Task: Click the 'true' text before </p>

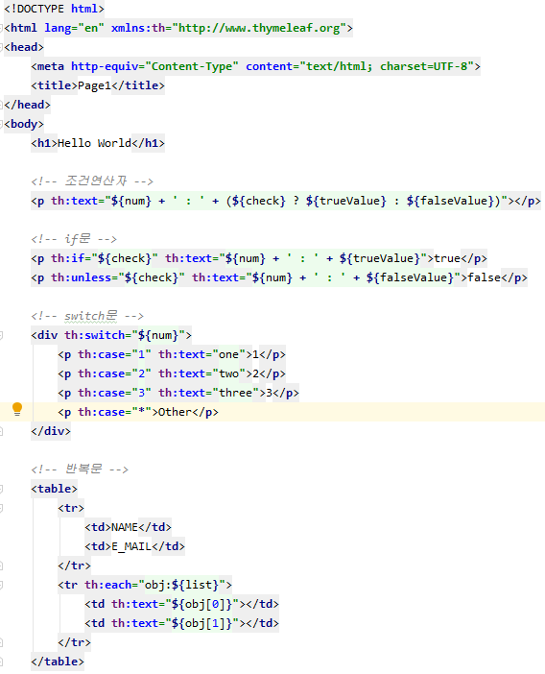Action: [447, 258]
